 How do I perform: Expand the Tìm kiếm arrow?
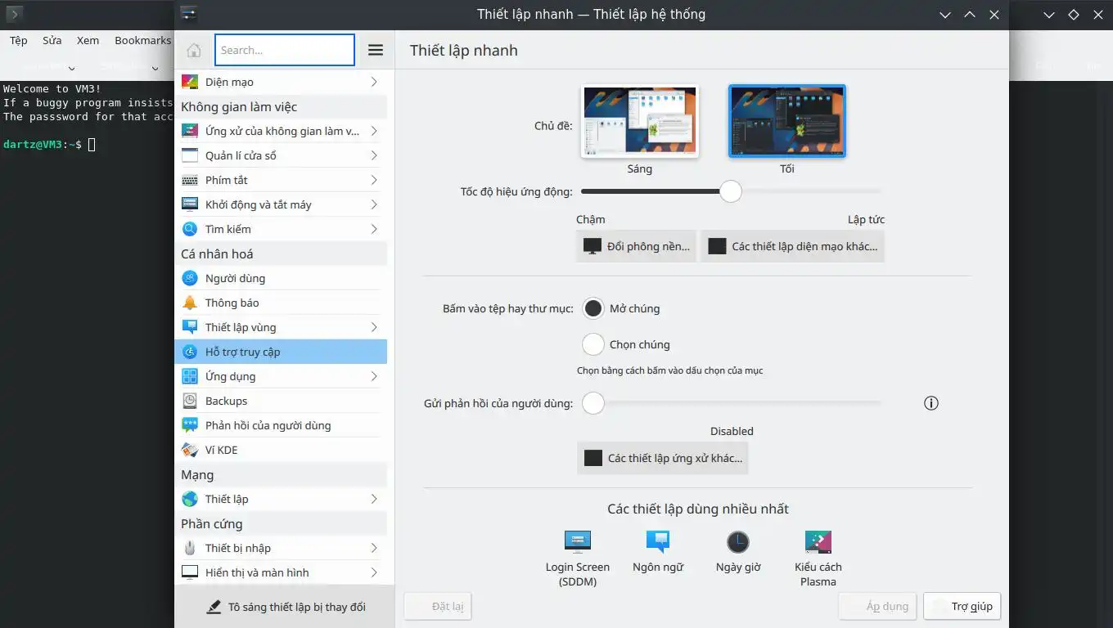click(374, 229)
